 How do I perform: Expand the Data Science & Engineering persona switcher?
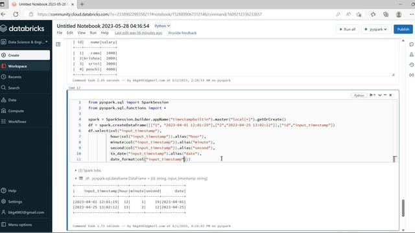[25, 41]
